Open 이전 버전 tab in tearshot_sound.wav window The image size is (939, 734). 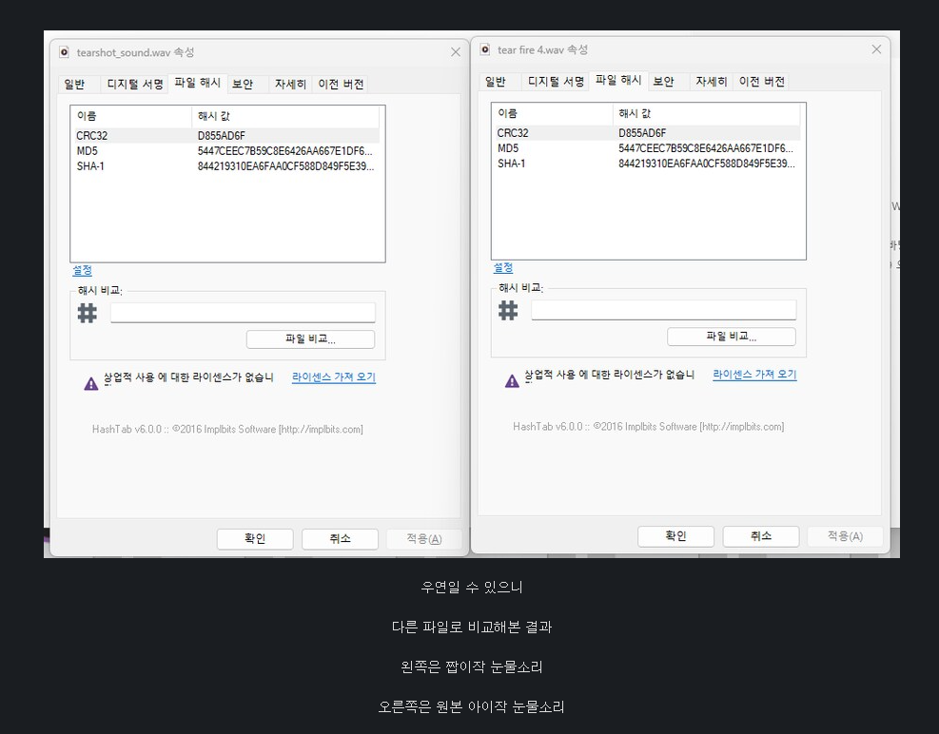pos(341,85)
